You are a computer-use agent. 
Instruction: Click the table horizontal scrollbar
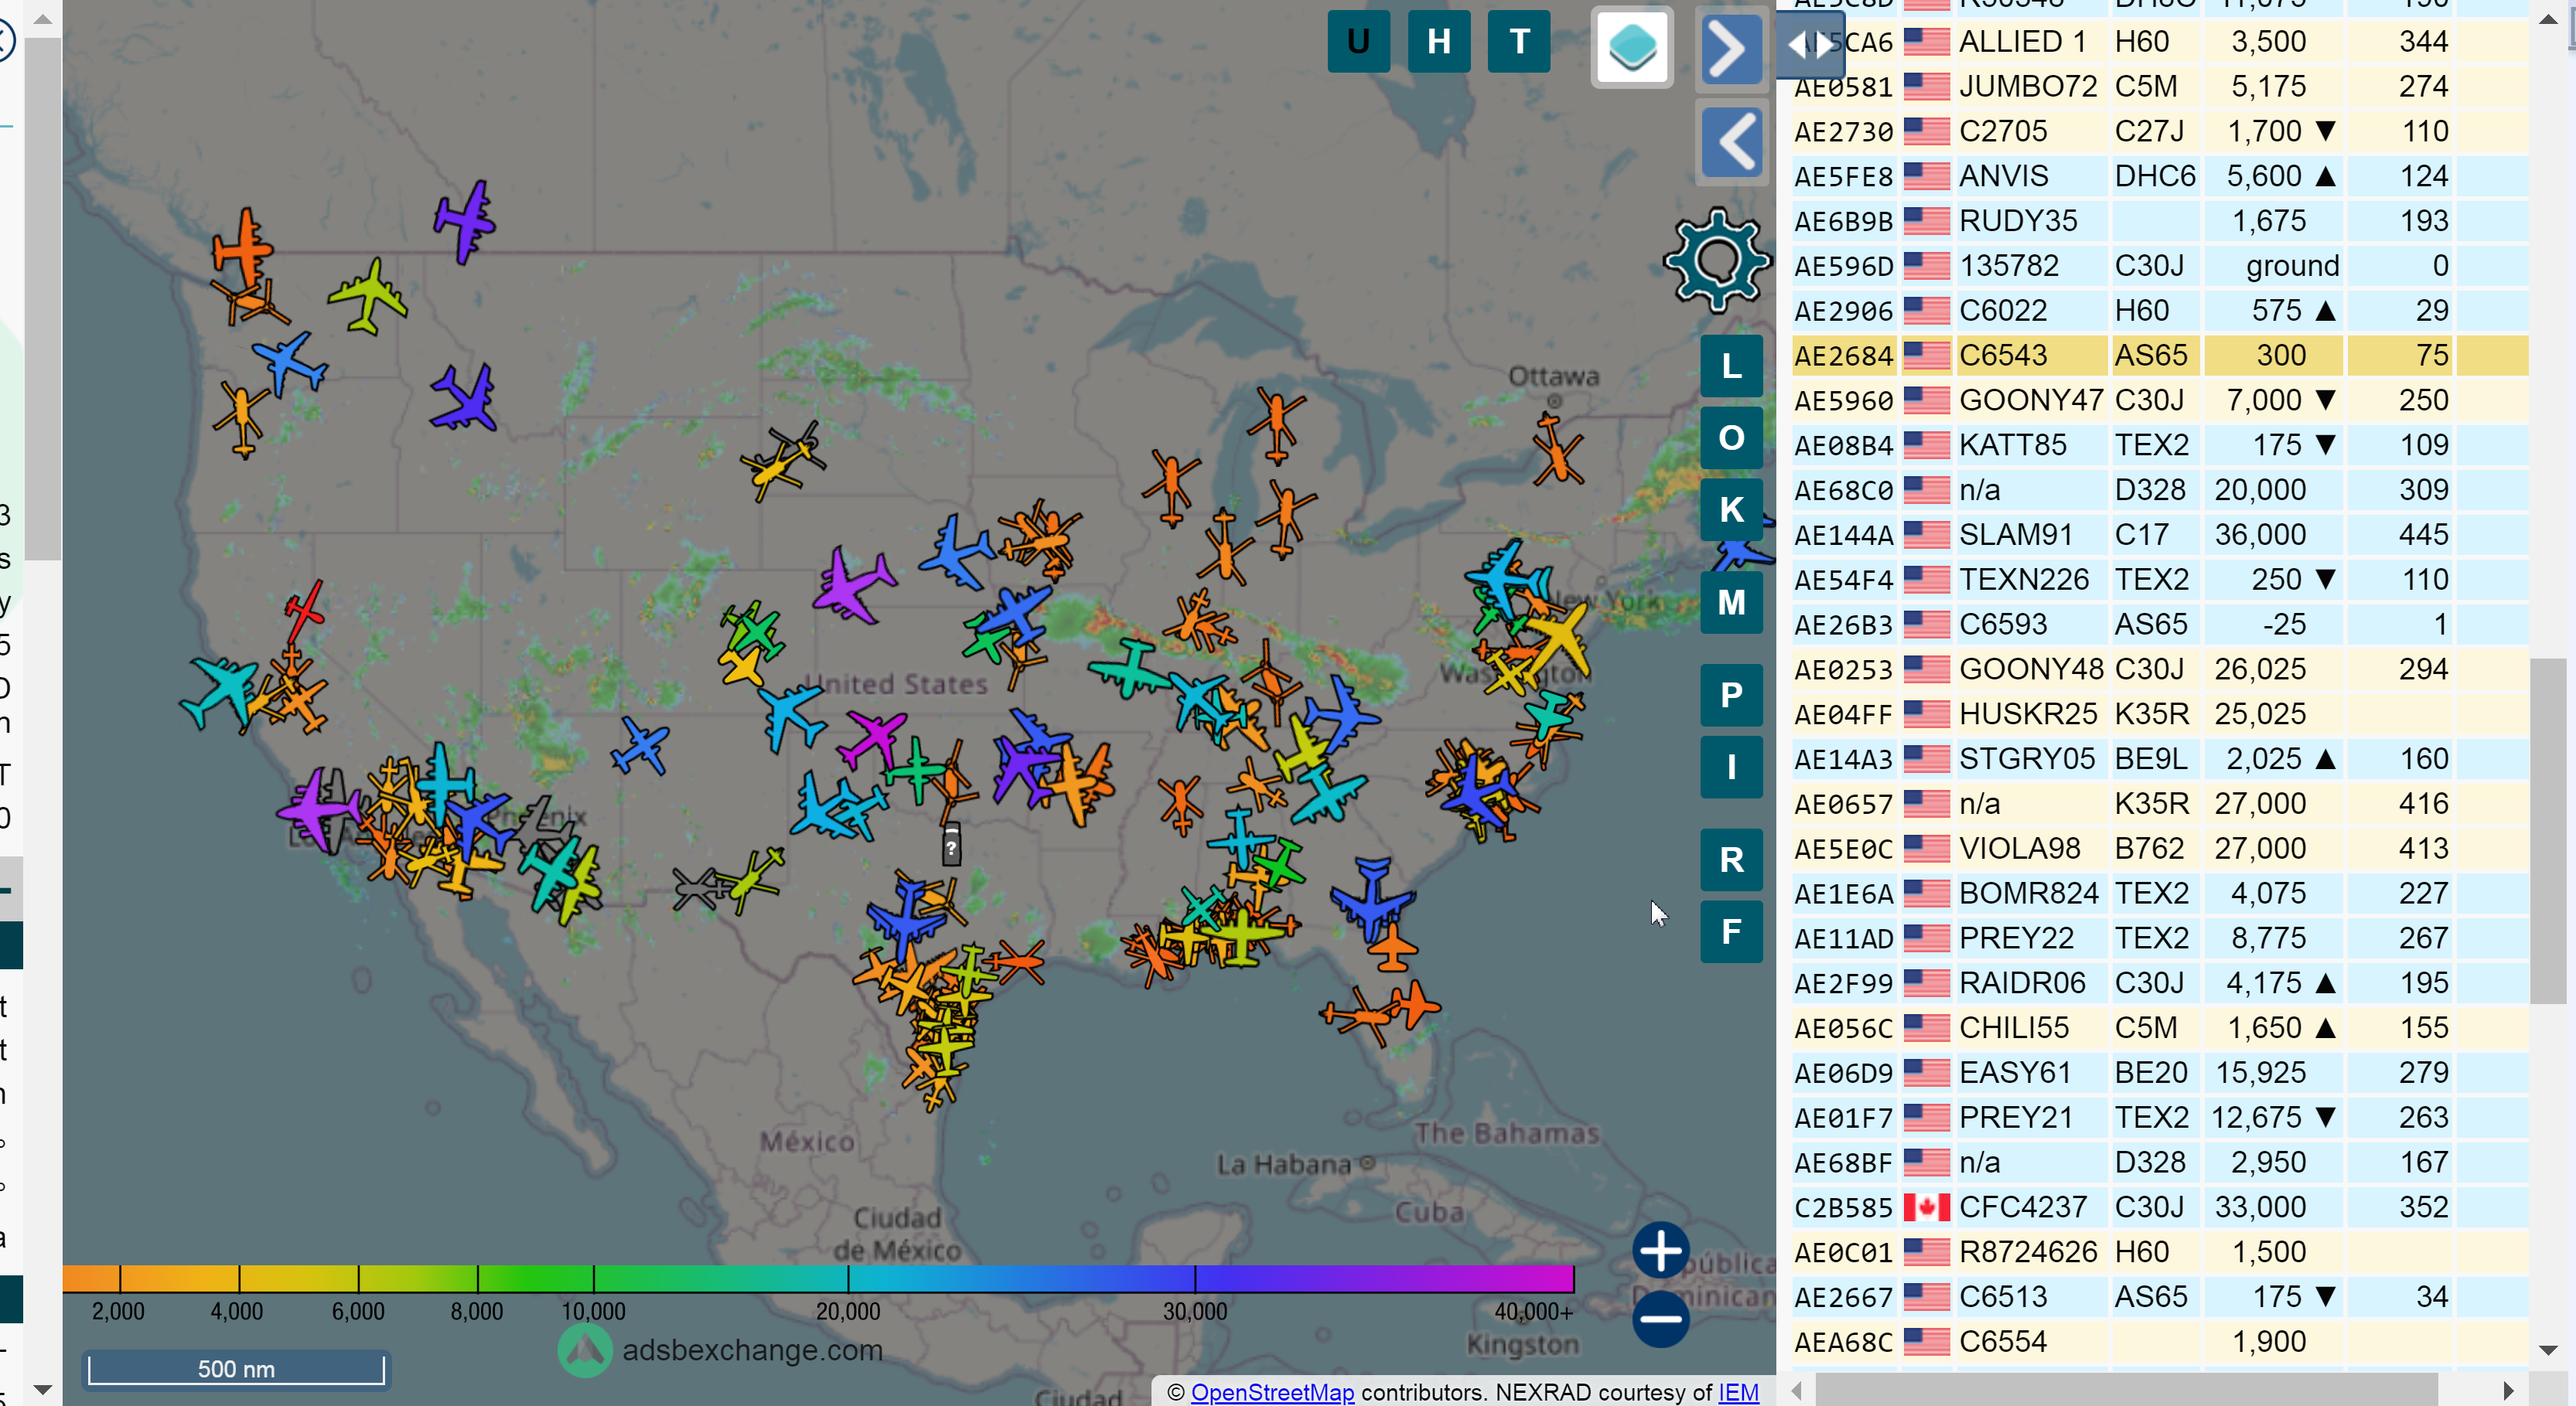[2125, 1390]
